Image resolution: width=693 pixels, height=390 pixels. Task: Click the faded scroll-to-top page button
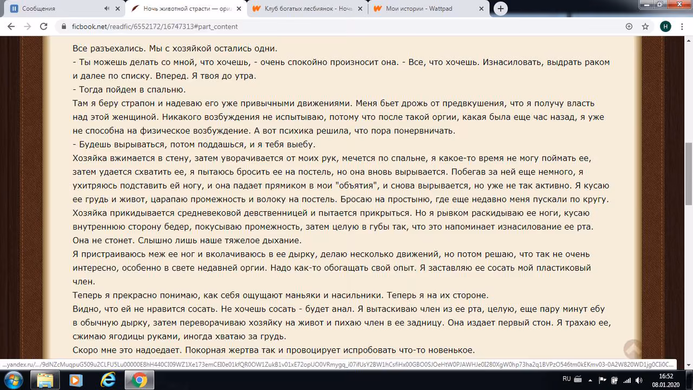(633, 349)
